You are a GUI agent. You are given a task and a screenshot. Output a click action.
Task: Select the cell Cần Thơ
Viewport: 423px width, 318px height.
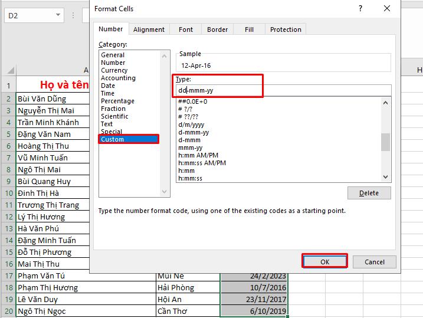pyautogui.click(x=188, y=312)
